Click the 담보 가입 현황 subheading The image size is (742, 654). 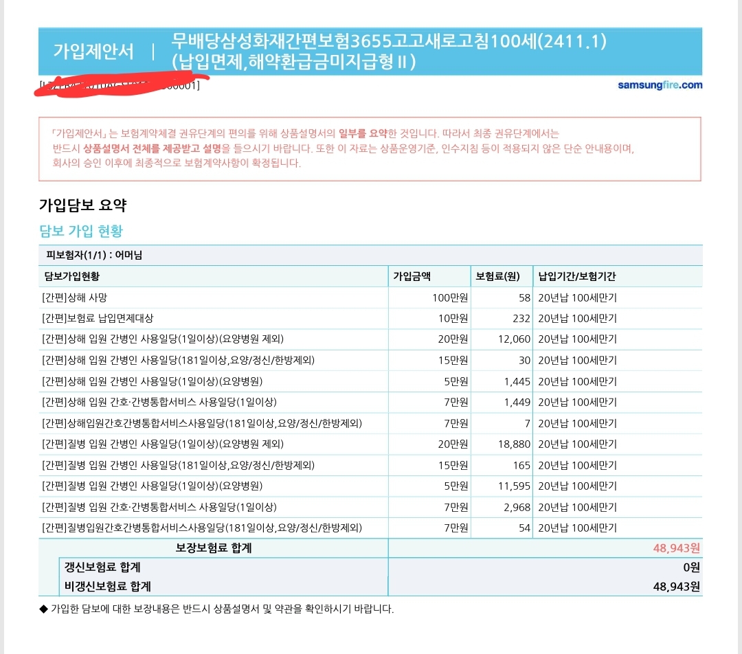[81, 231]
